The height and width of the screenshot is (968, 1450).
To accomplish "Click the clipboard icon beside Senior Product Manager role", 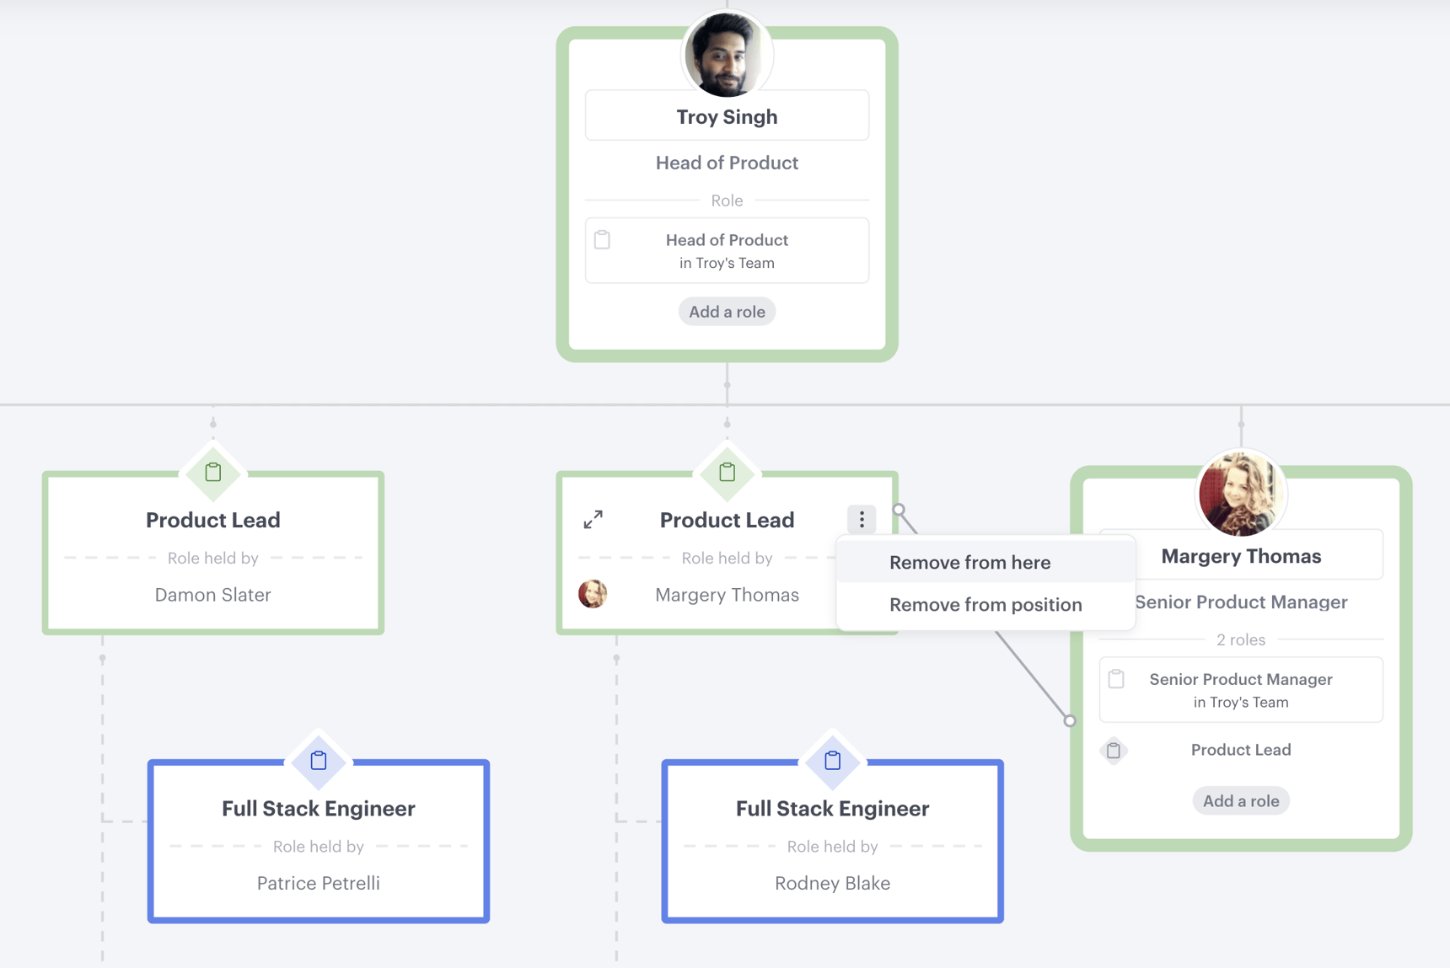I will [x=1117, y=678].
